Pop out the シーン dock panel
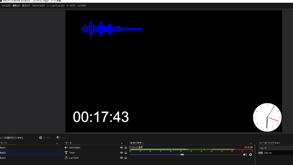Image resolution: width=293 pixels, height=165 pixels. point(57,143)
